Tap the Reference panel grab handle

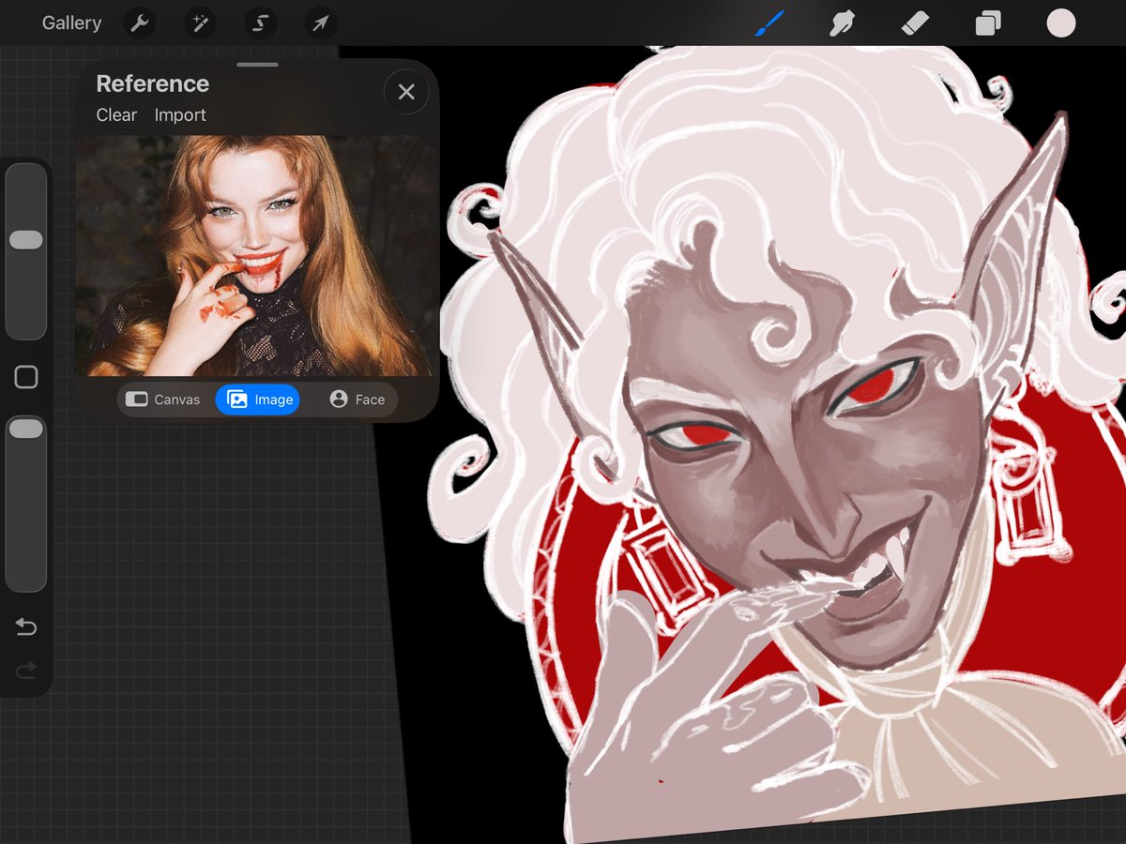point(257,65)
